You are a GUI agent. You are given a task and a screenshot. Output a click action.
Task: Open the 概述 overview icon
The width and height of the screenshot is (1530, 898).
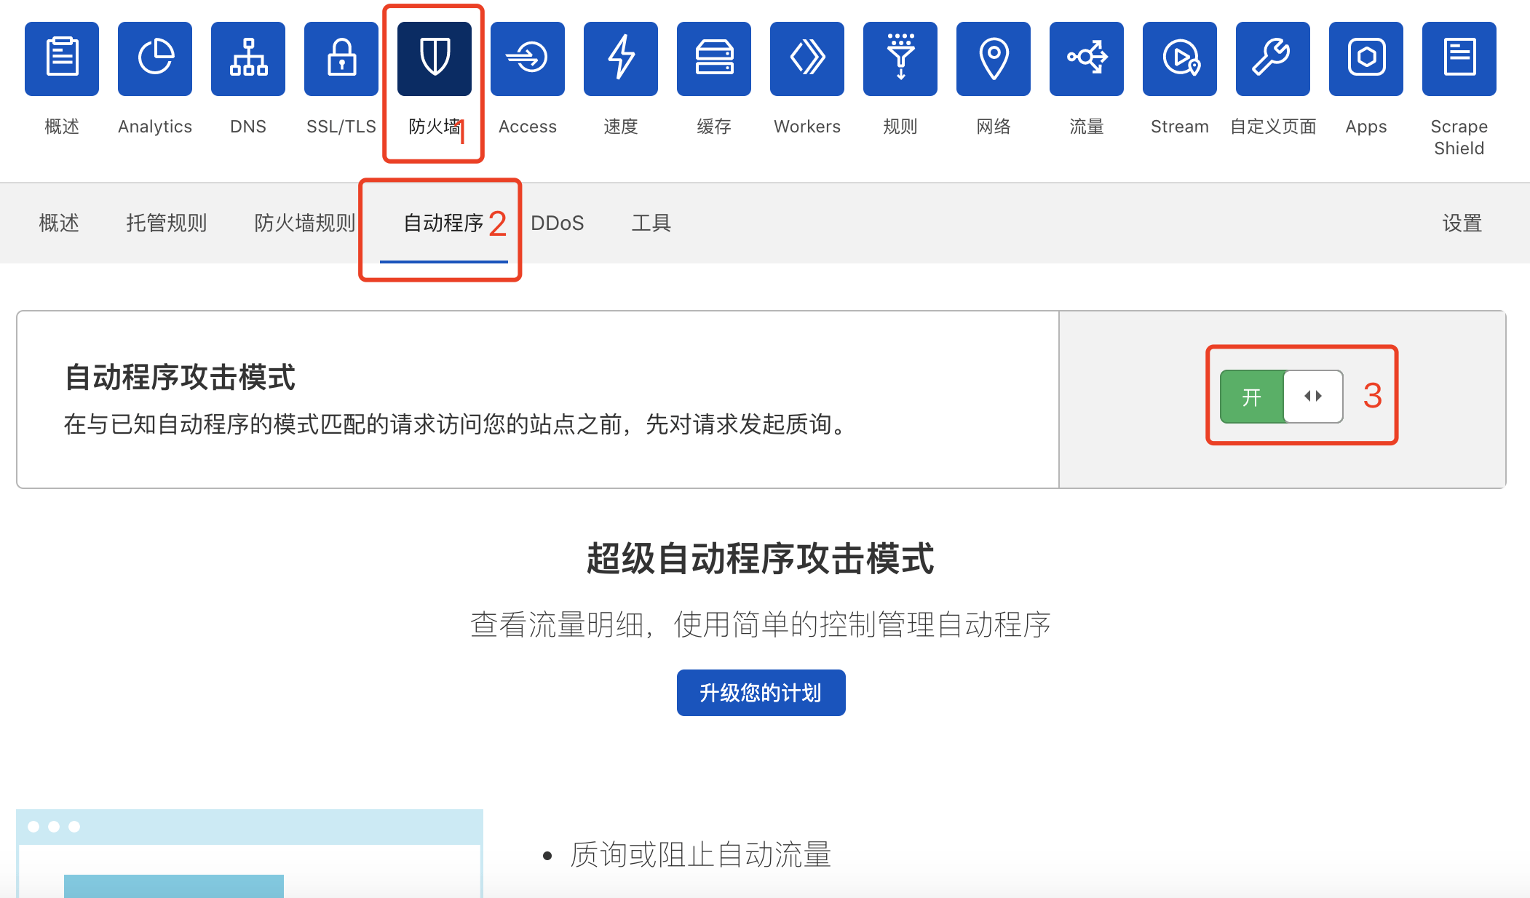62,59
